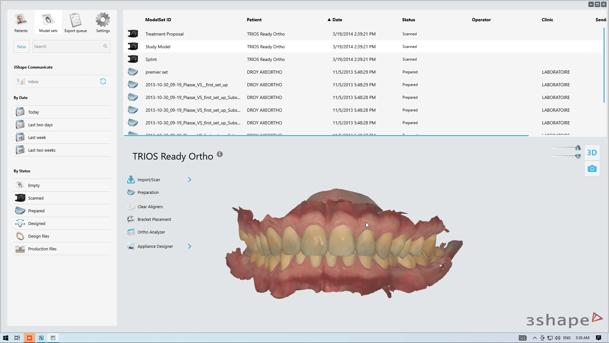The height and width of the screenshot is (343, 609).
Task: Select the Treatment Proposal model set row
Action: point(164,34)
